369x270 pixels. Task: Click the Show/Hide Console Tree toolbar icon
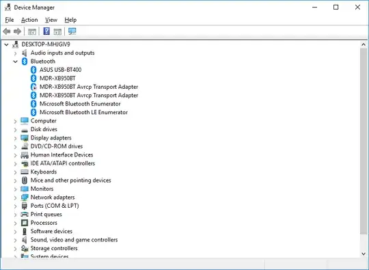pos(32,31)
